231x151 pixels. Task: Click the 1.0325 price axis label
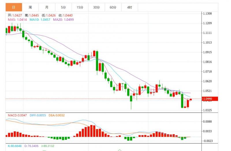[x=207, y=110]
